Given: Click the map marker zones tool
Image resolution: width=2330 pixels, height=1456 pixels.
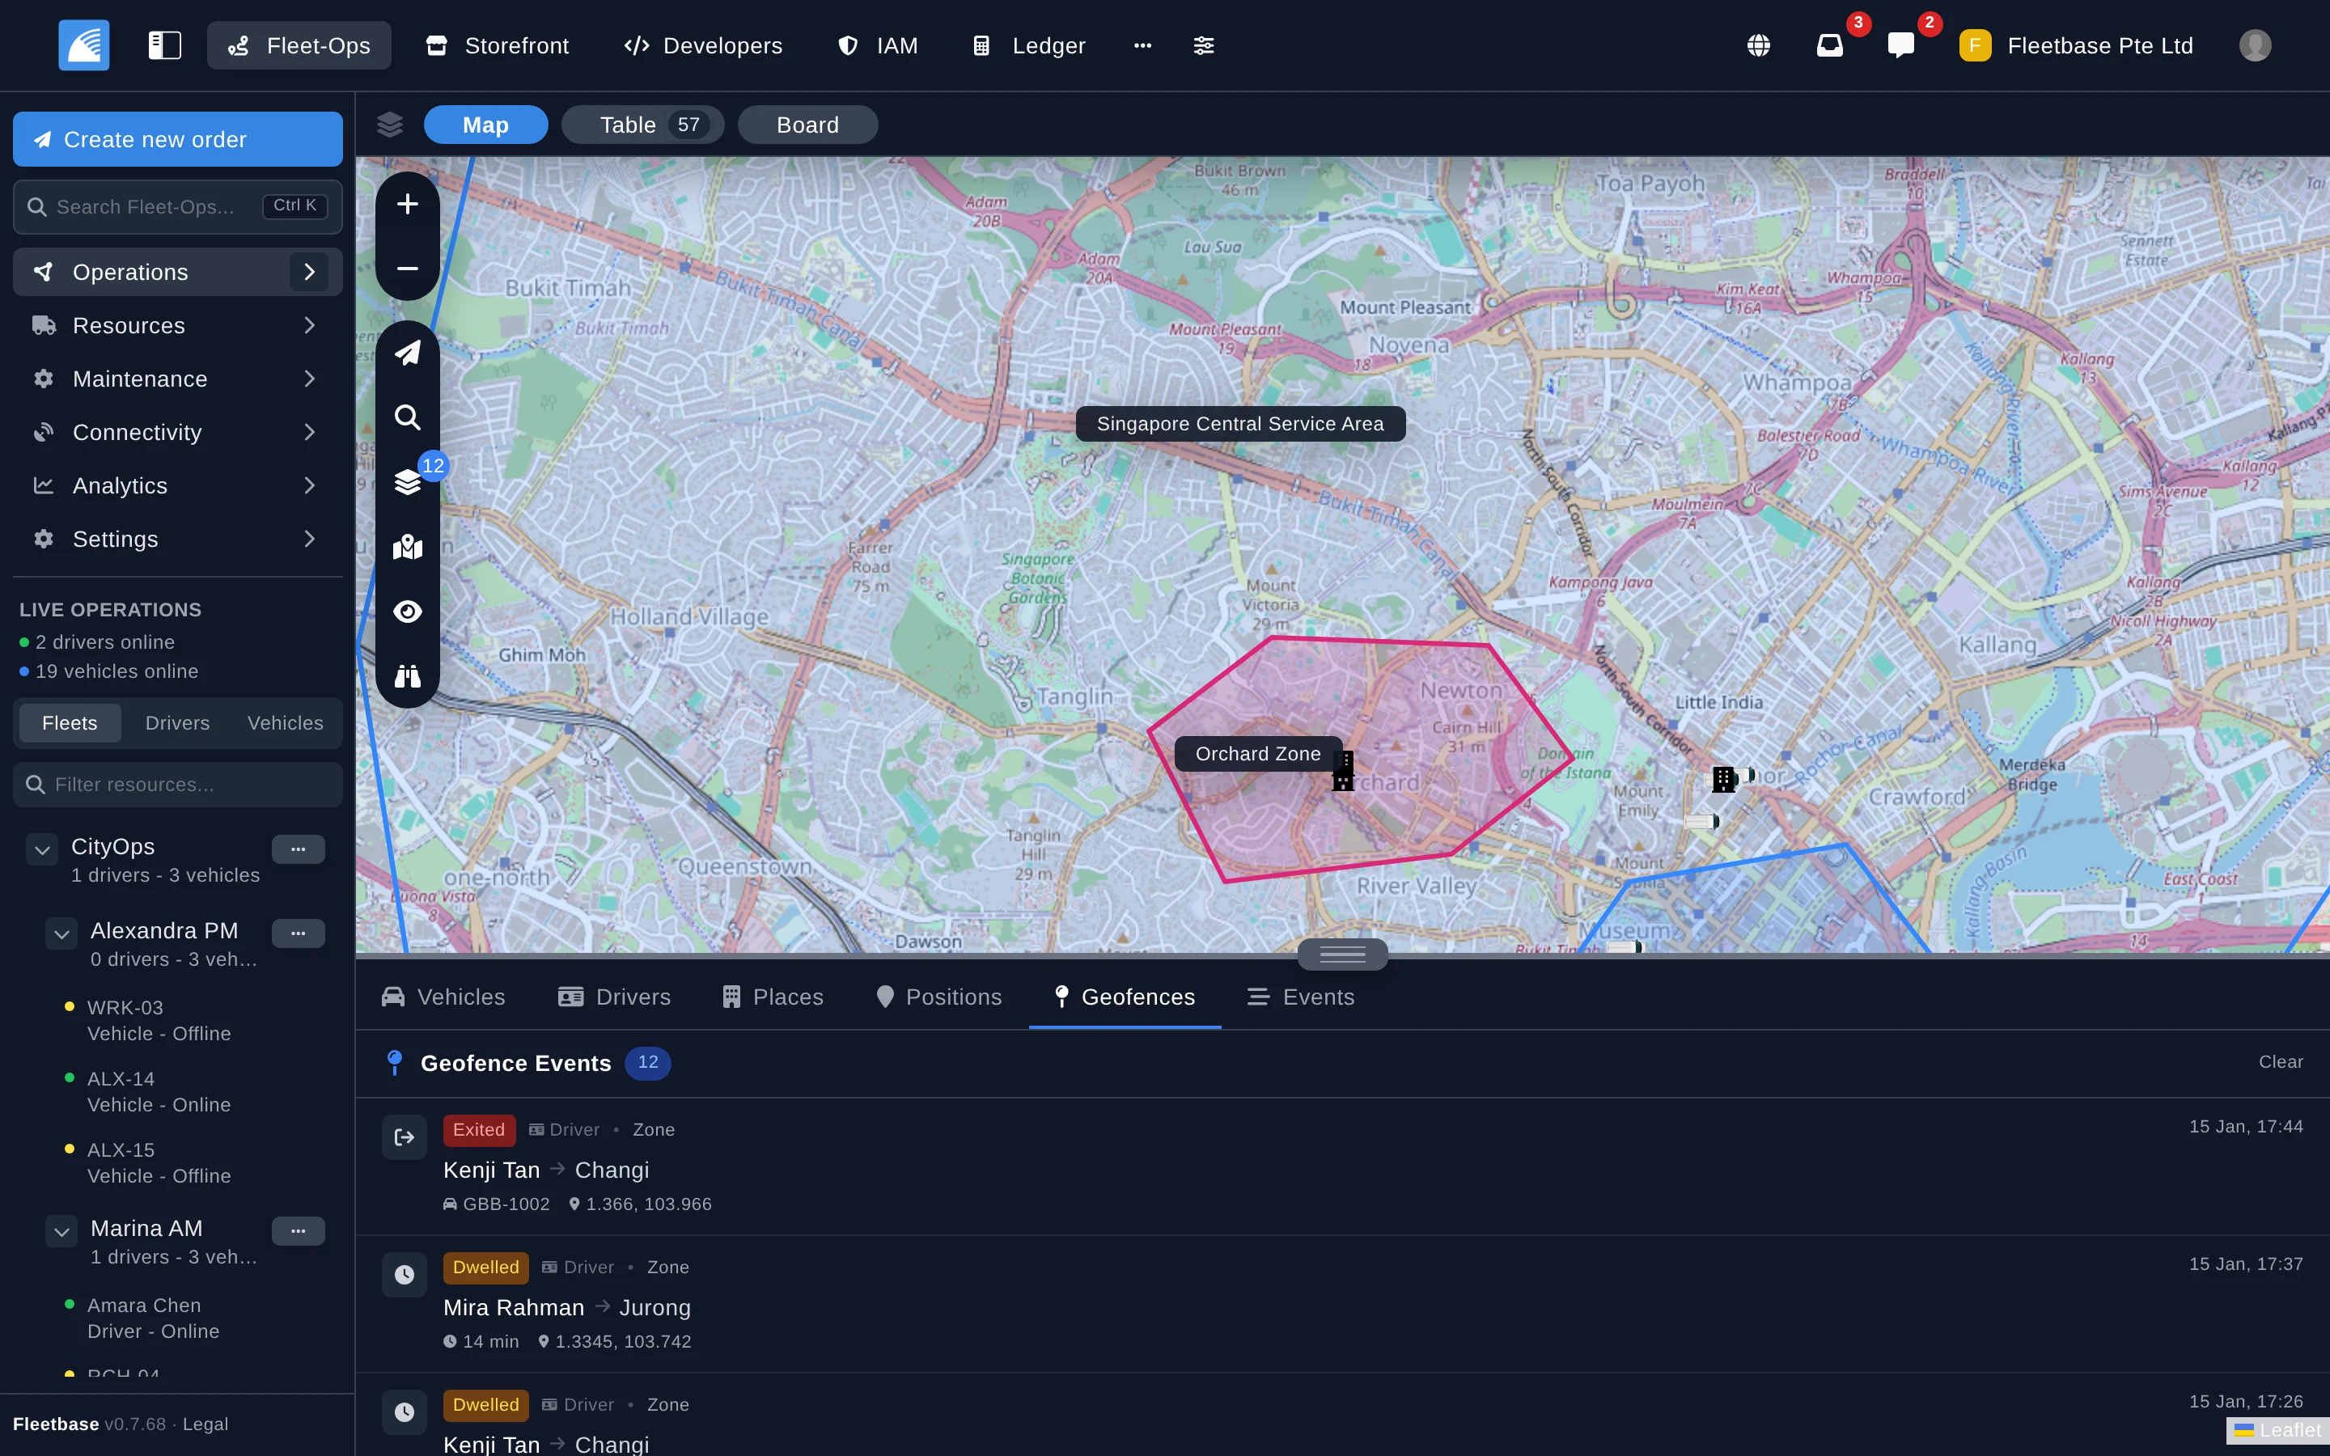Looking at the screenshot, I should 407,547.
